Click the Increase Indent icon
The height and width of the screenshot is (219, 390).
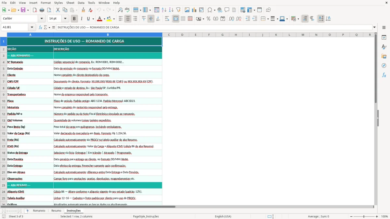[x=248, y=19]
